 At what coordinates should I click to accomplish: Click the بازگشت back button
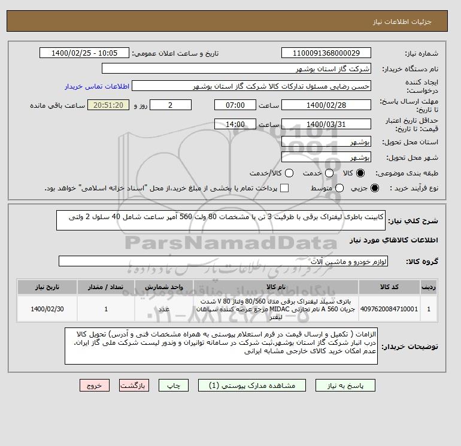(x=134, y=386)
